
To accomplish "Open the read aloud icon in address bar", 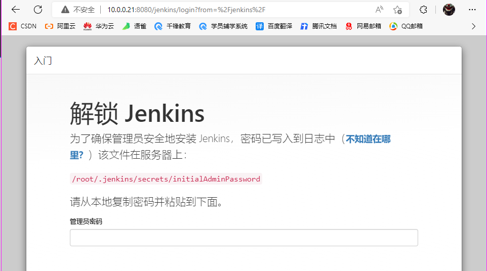I will (379, 10).
